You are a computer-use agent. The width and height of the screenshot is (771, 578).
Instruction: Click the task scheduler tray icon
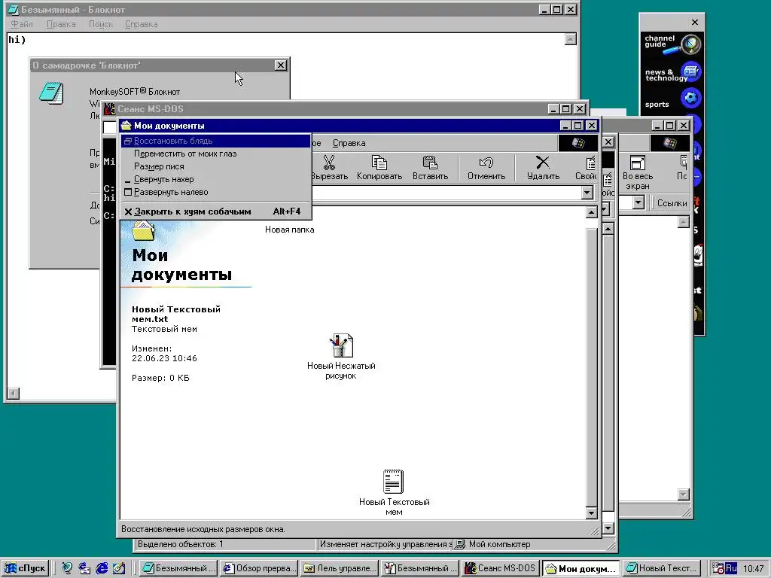(718, 568)
